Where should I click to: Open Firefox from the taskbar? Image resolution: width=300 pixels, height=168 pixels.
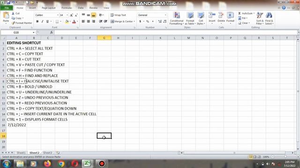click(48, 164)
